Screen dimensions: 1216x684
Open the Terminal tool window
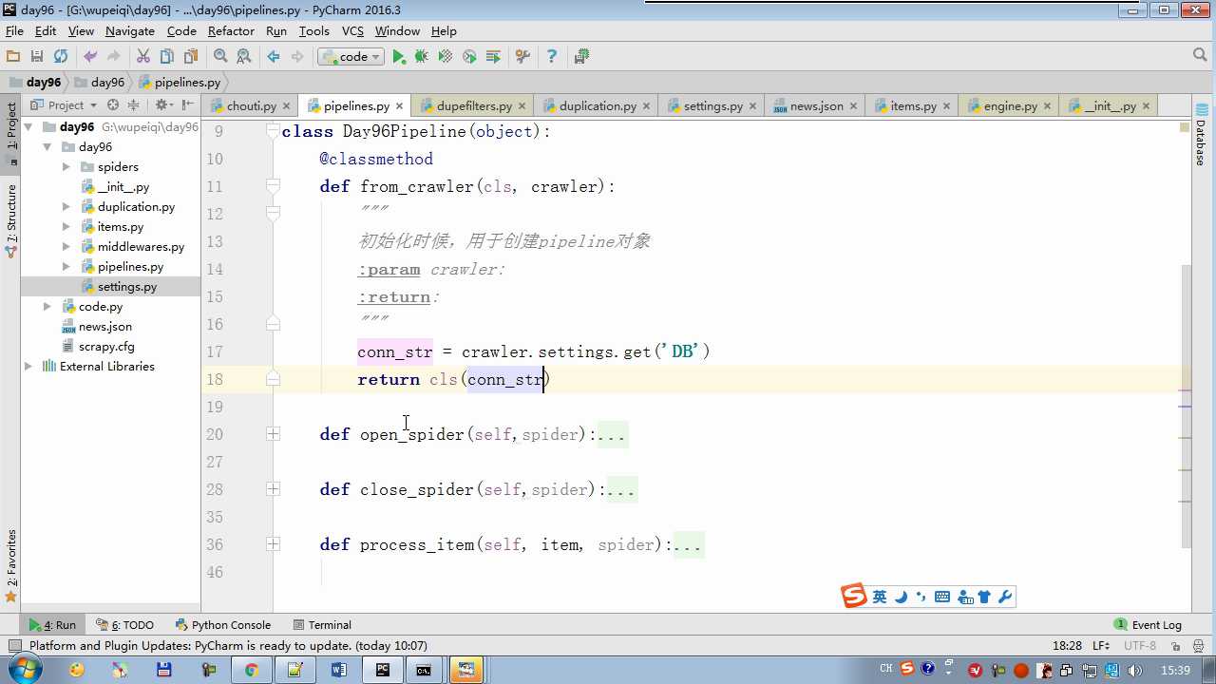tap(322, 625)
